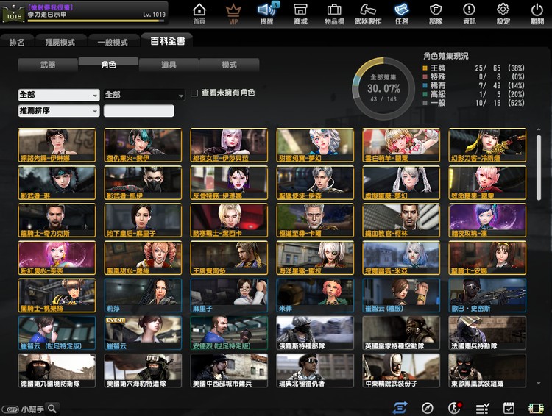Click the compass icon in bottom bar
The image size is (552, 416).
tap(427, 408)
